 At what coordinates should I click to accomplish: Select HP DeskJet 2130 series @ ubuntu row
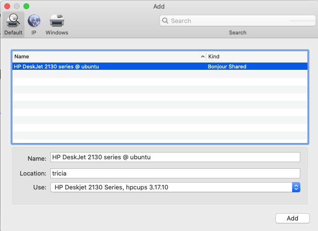[x=160, y=66]
